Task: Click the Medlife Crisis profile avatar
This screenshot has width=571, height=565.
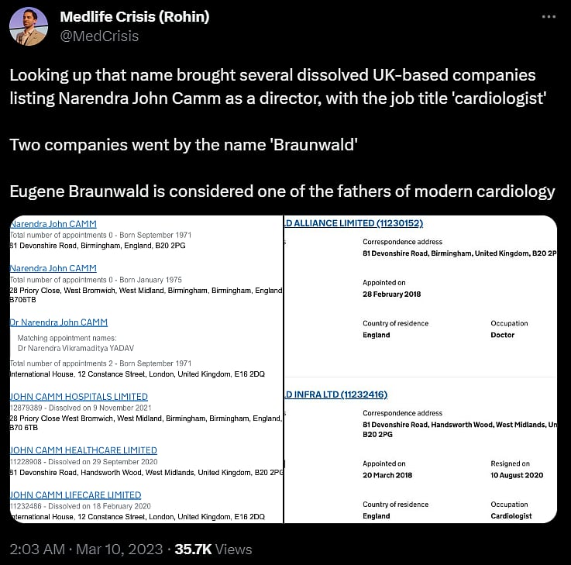Action: (x=28, y=26)
